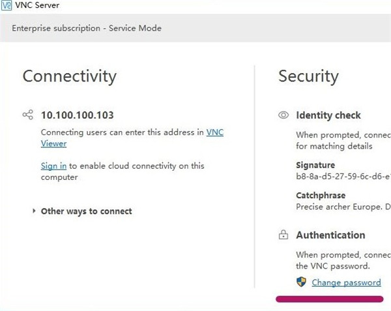Select the Identity check heading
391x311 pixels.
pos(328,115)
